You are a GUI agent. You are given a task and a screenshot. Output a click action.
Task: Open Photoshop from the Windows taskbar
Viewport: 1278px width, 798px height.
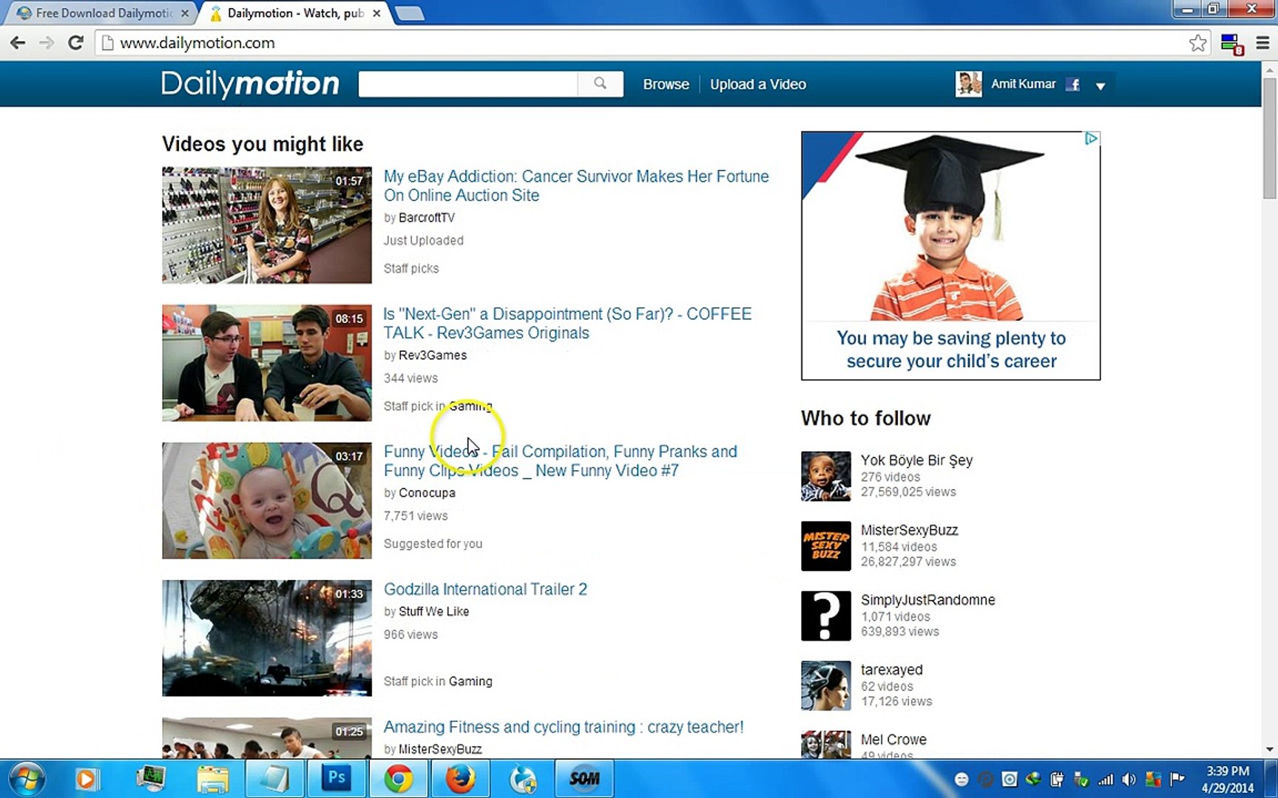(x=337, y=778)
